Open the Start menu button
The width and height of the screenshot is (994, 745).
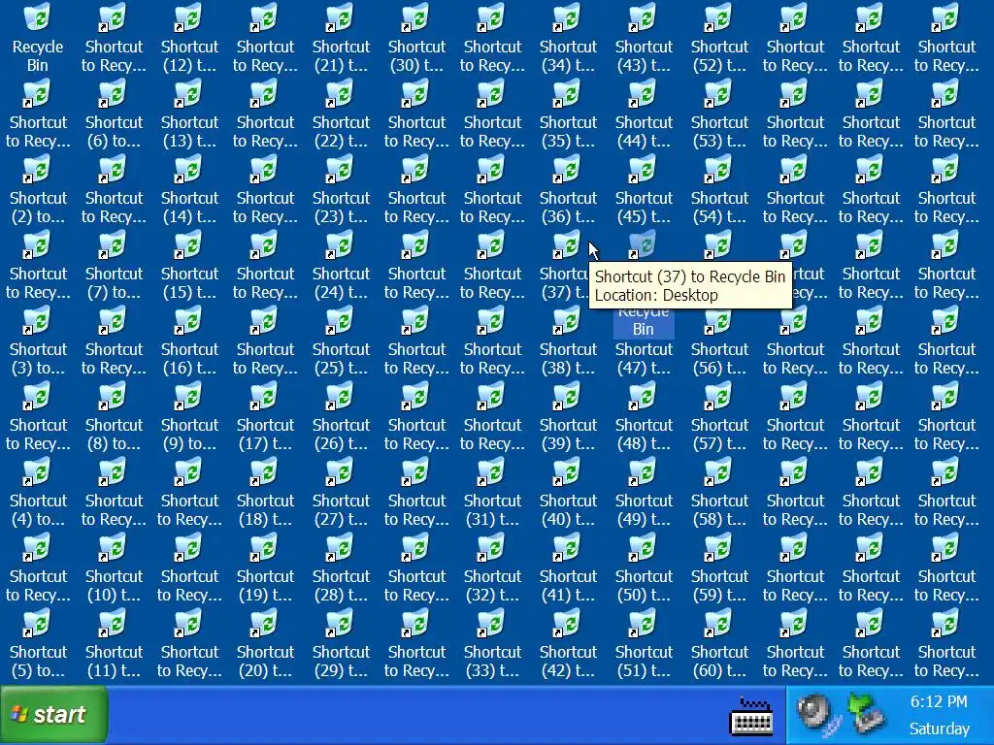[54, 715]
